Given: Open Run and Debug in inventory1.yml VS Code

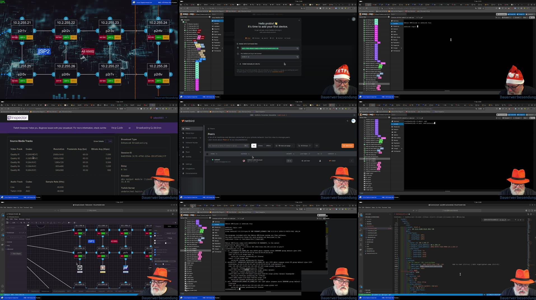Looking at the screenshot, I should pos(361,230).
